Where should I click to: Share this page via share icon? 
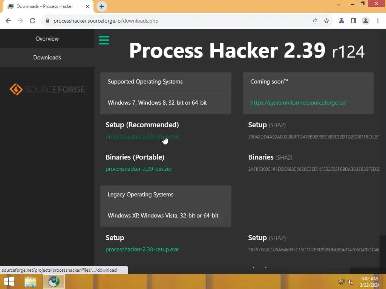point(314,21)
